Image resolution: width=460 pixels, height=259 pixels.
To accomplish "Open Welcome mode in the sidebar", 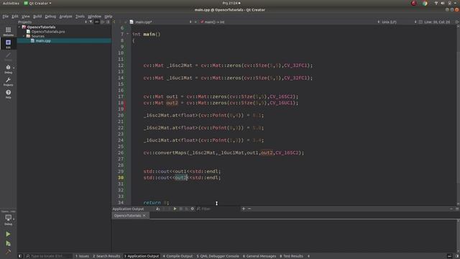I will pyautogui.click(x=8, y=31).
